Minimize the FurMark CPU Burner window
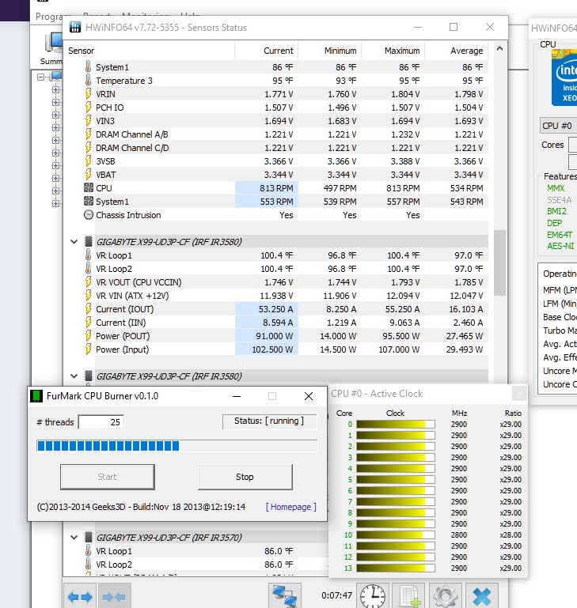This screenshot has width=577, height=608. pos(237,396)
